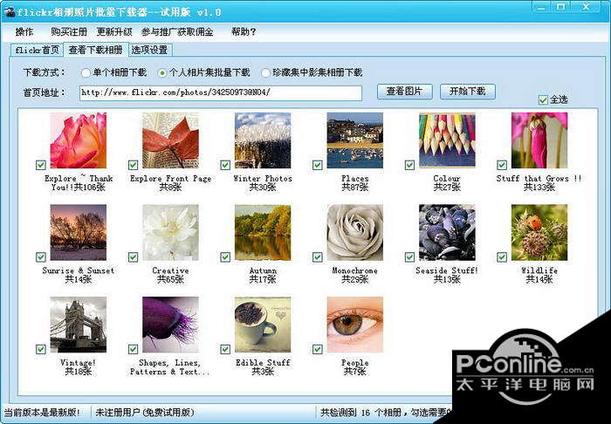Select the Winter Photos album thumbnail

tap(263, 140)
